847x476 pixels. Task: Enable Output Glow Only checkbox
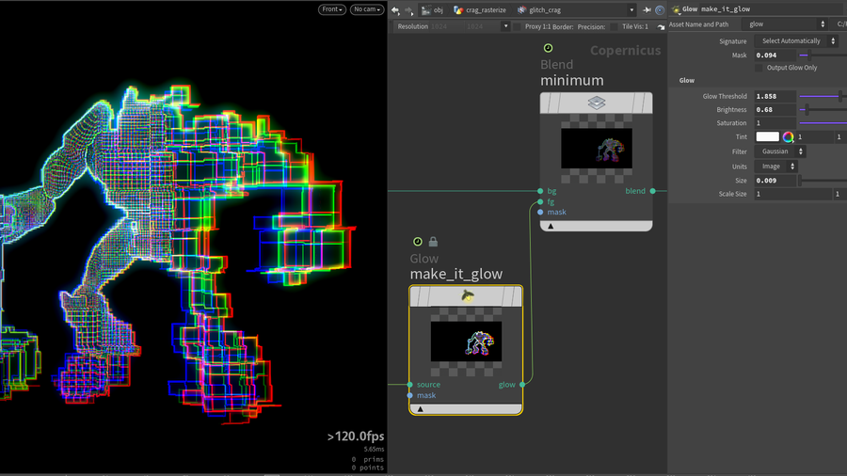click(759, 68)
